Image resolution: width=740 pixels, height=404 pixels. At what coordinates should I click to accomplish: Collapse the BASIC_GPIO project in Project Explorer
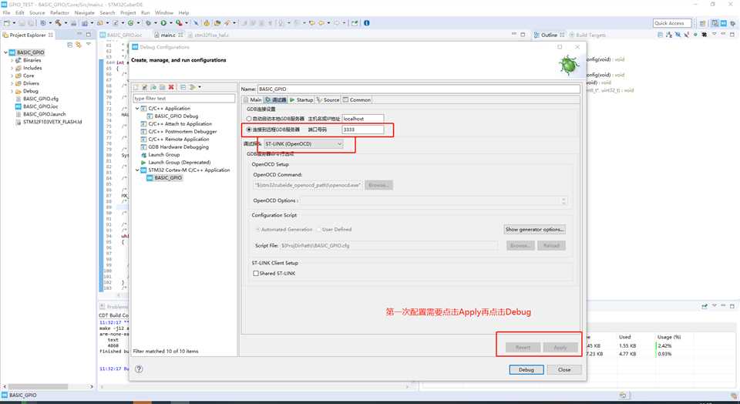point(5,52)
